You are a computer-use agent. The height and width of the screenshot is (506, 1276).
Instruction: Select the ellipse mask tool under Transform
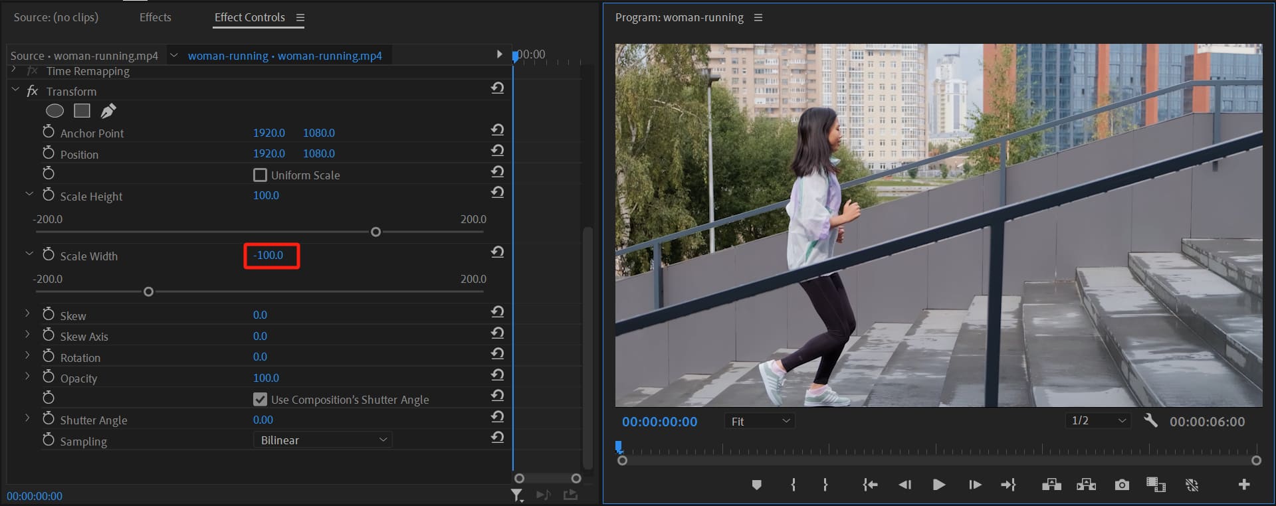click(x=54, y=111)
